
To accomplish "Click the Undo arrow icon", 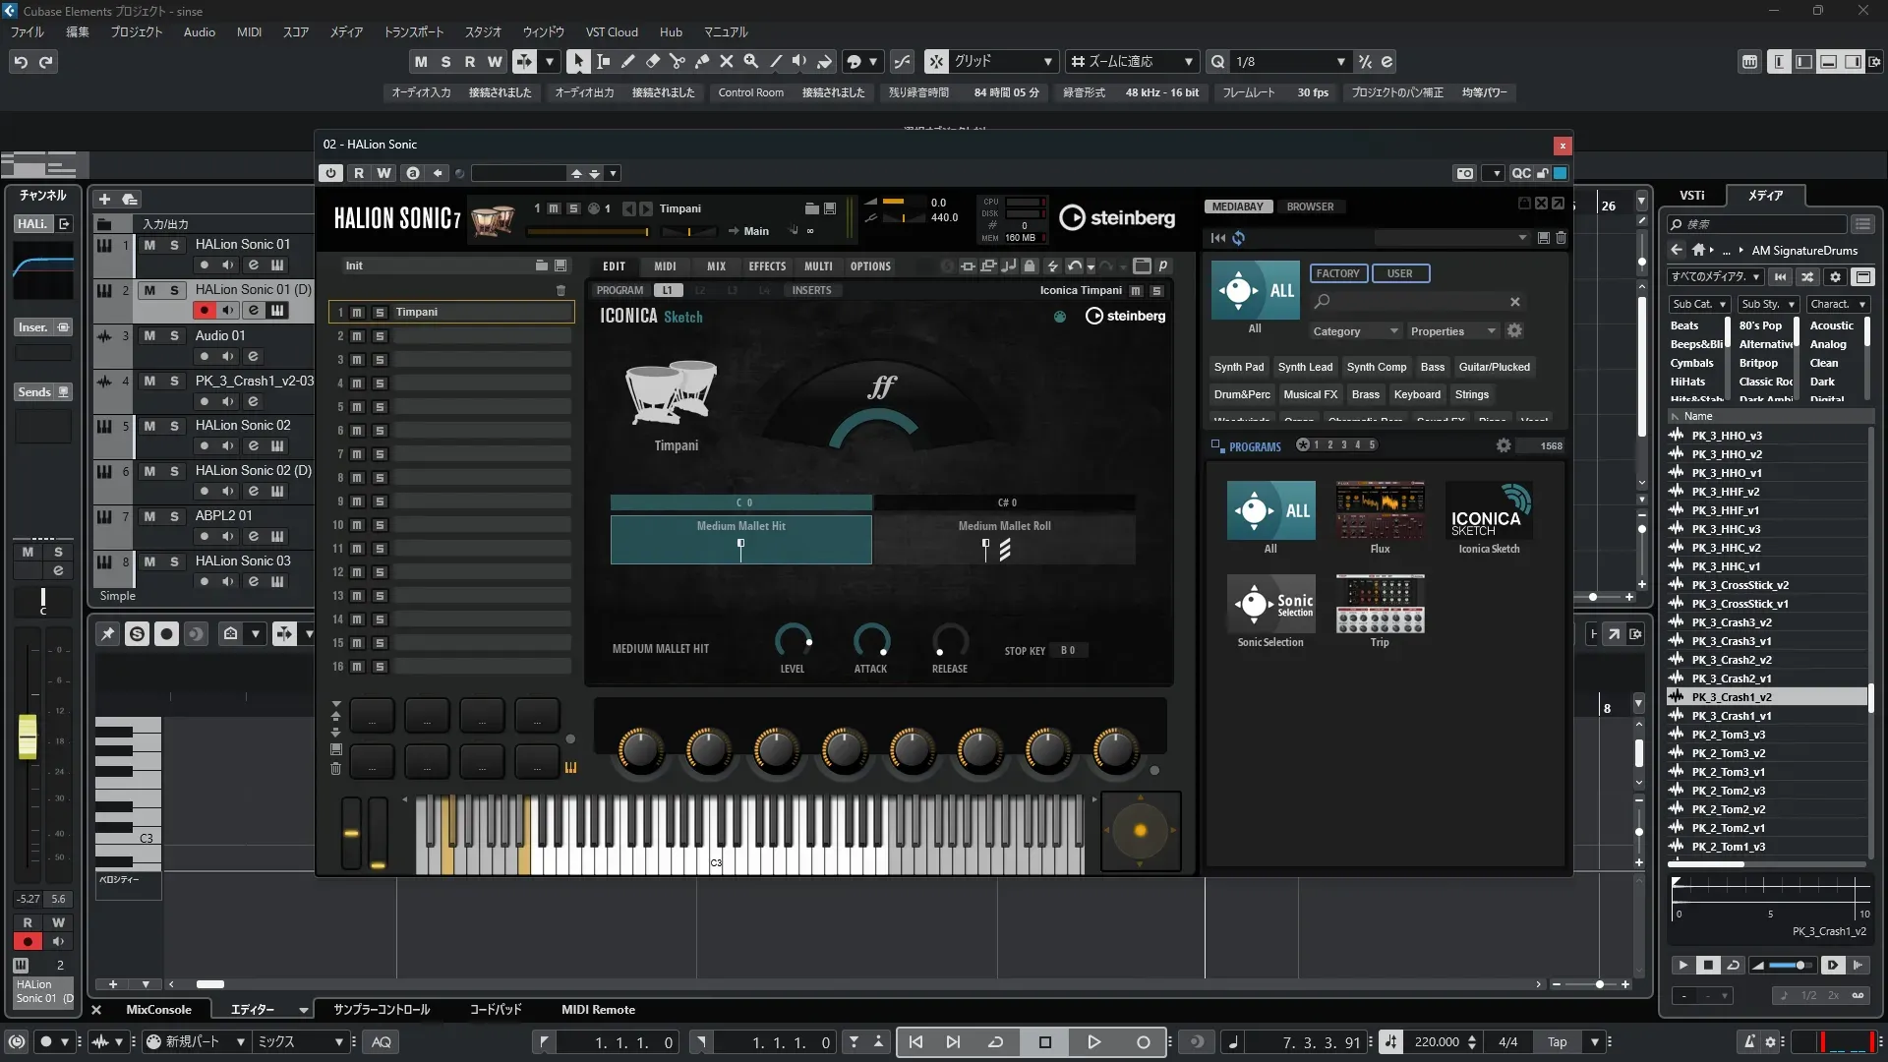I will 21,62.
